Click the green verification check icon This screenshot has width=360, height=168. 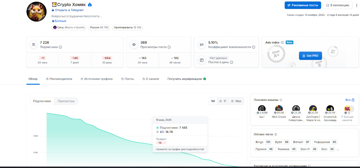click(204, 79)
